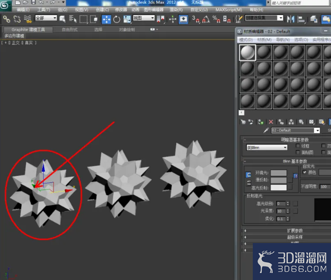Click the Unlink Selection tool
331x280 pixels.
tap(17, 19)
